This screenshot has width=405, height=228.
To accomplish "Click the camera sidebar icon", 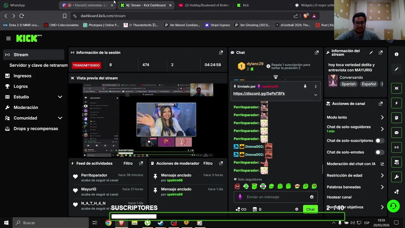I will (396, 162).
